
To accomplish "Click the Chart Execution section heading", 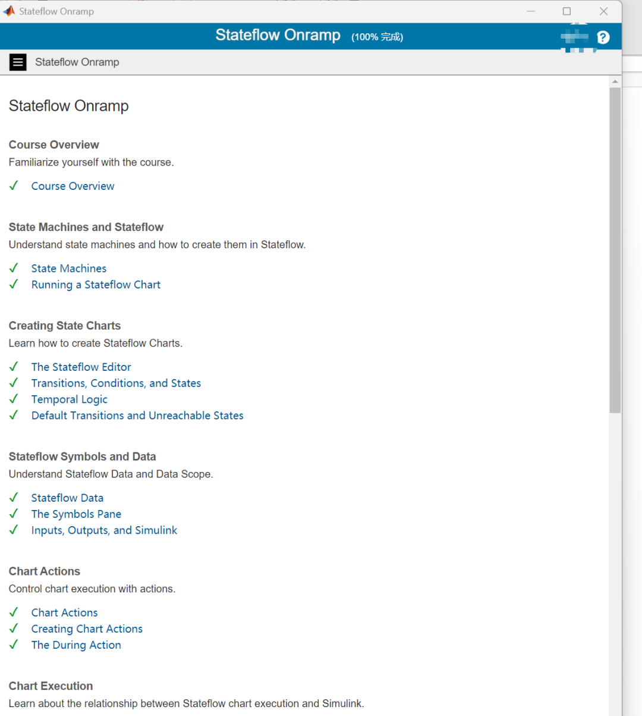I will tap(51, 686).
